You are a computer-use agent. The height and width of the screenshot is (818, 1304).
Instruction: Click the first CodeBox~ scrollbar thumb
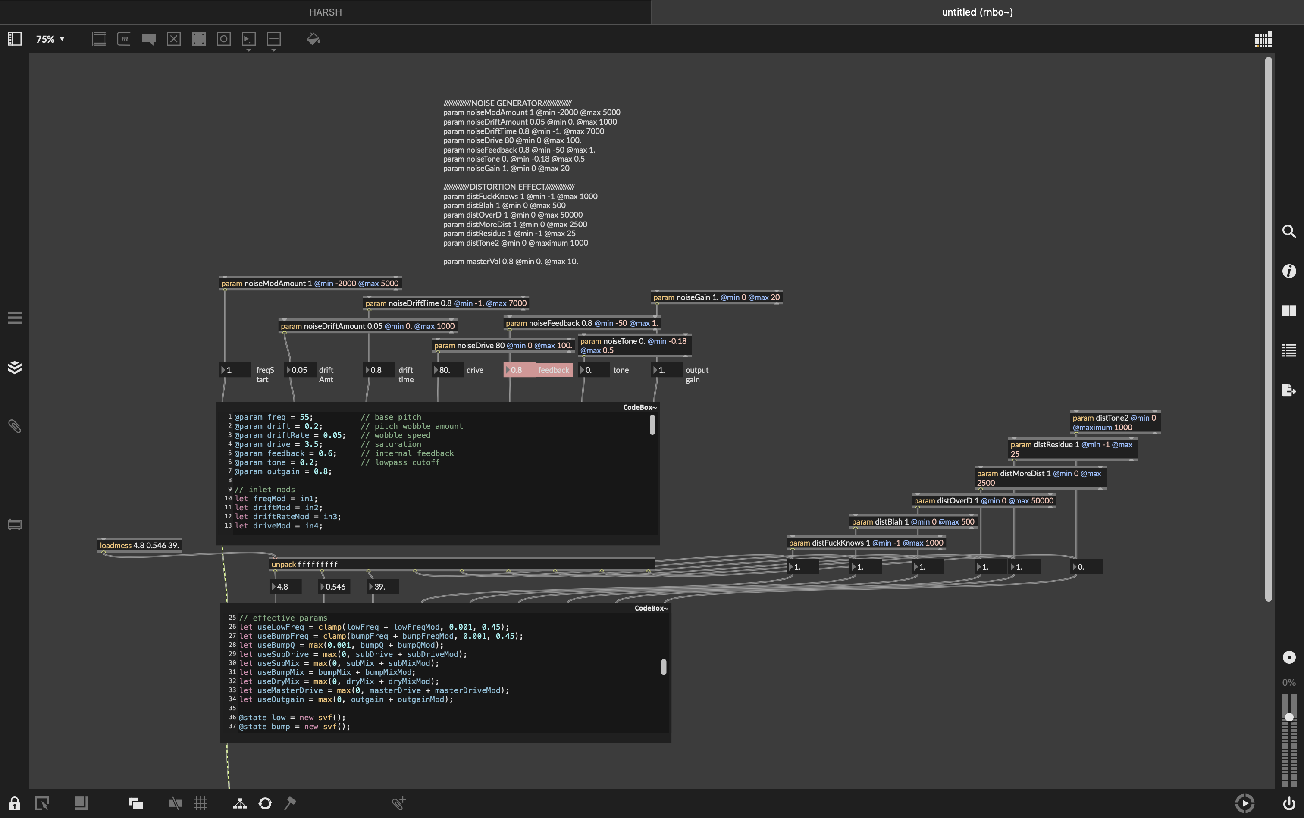click(x=652, y=425)
